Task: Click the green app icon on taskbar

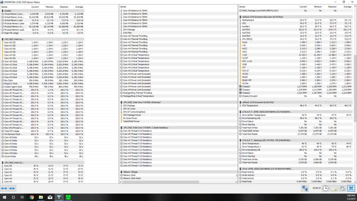Action: tap(68, 197)
